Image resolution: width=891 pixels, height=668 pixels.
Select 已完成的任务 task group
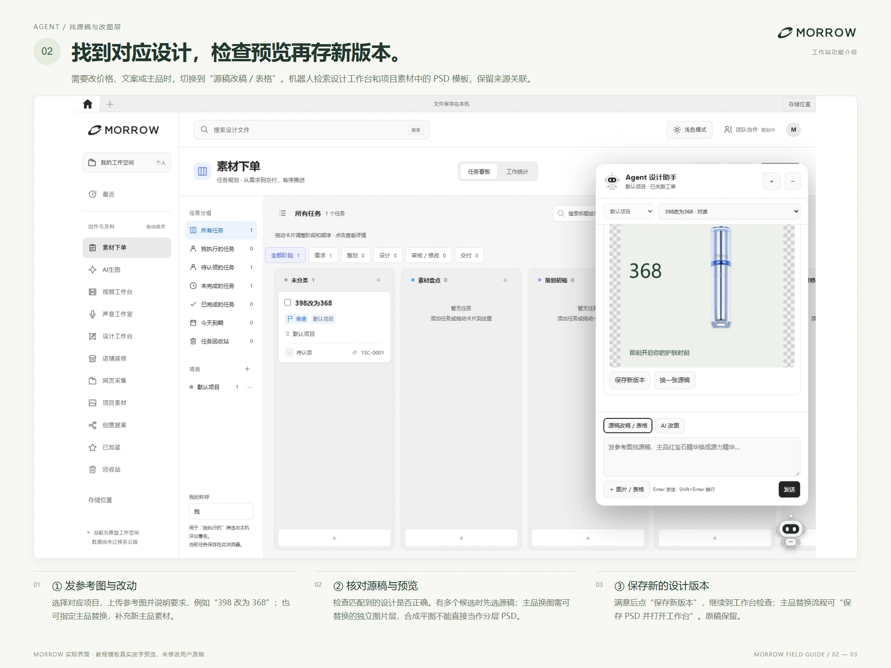tap(221, 304)
